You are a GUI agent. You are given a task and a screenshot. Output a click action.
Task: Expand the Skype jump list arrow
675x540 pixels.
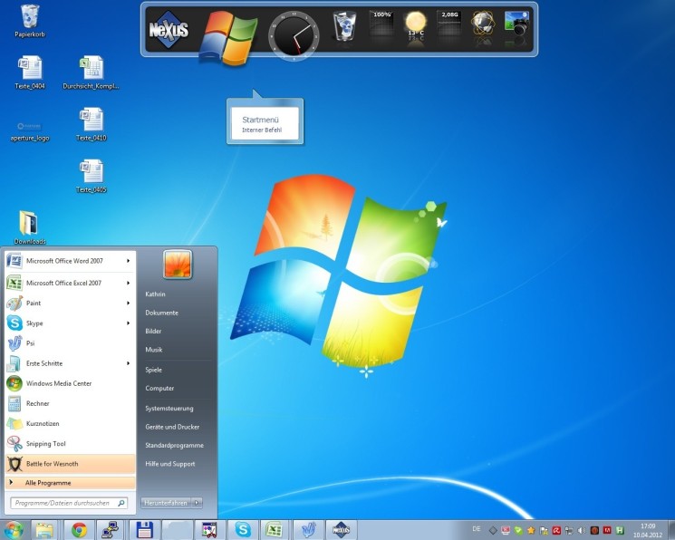click(x=129, y=323)
